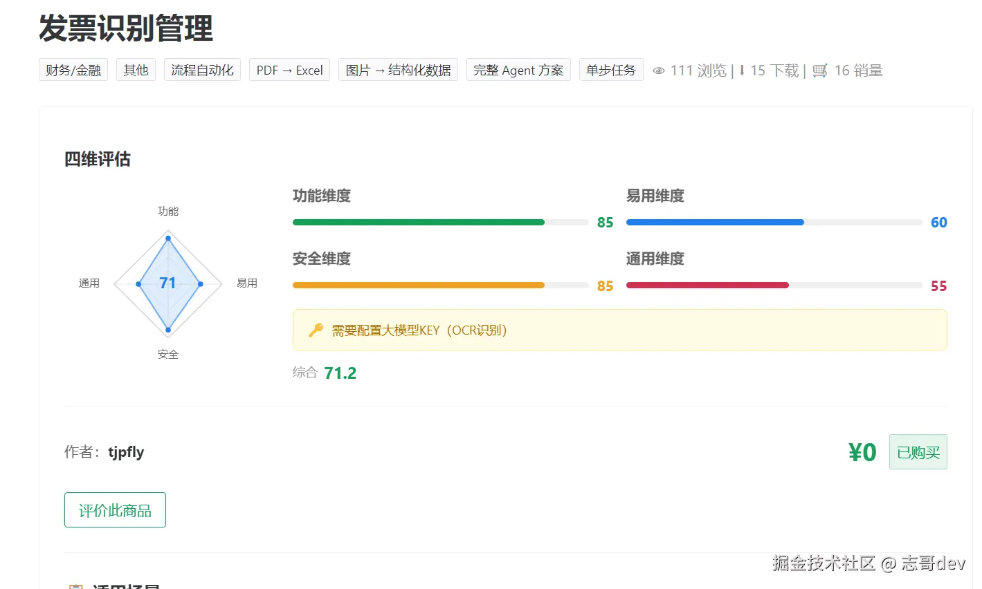This screenshot has height=589, width=982.
Task: Click the 发票识别管理 page title
Action: [x=125, y=28]
